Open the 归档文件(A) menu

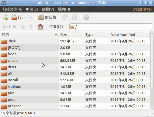point(12,9)
